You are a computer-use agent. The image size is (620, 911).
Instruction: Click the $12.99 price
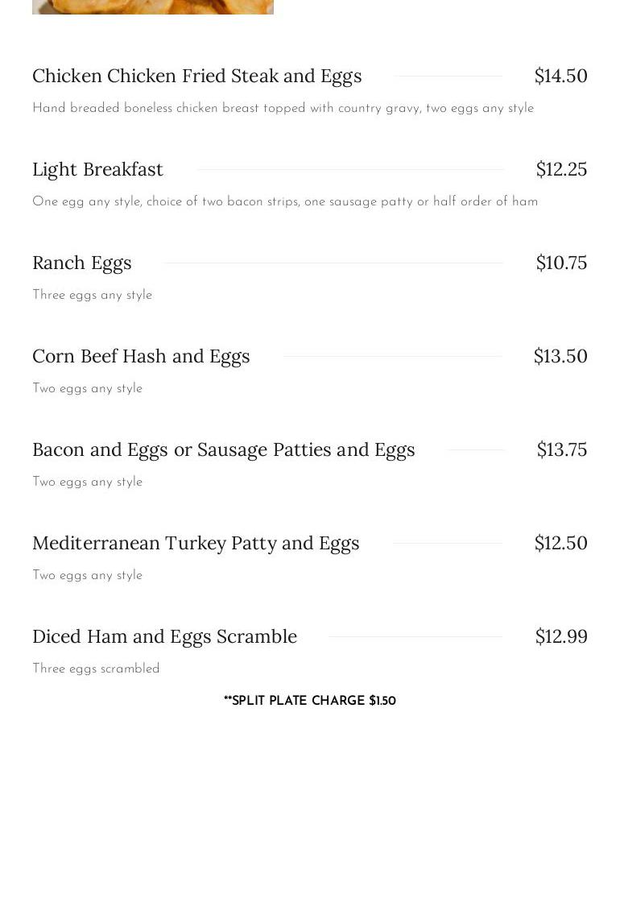point(561,636)
